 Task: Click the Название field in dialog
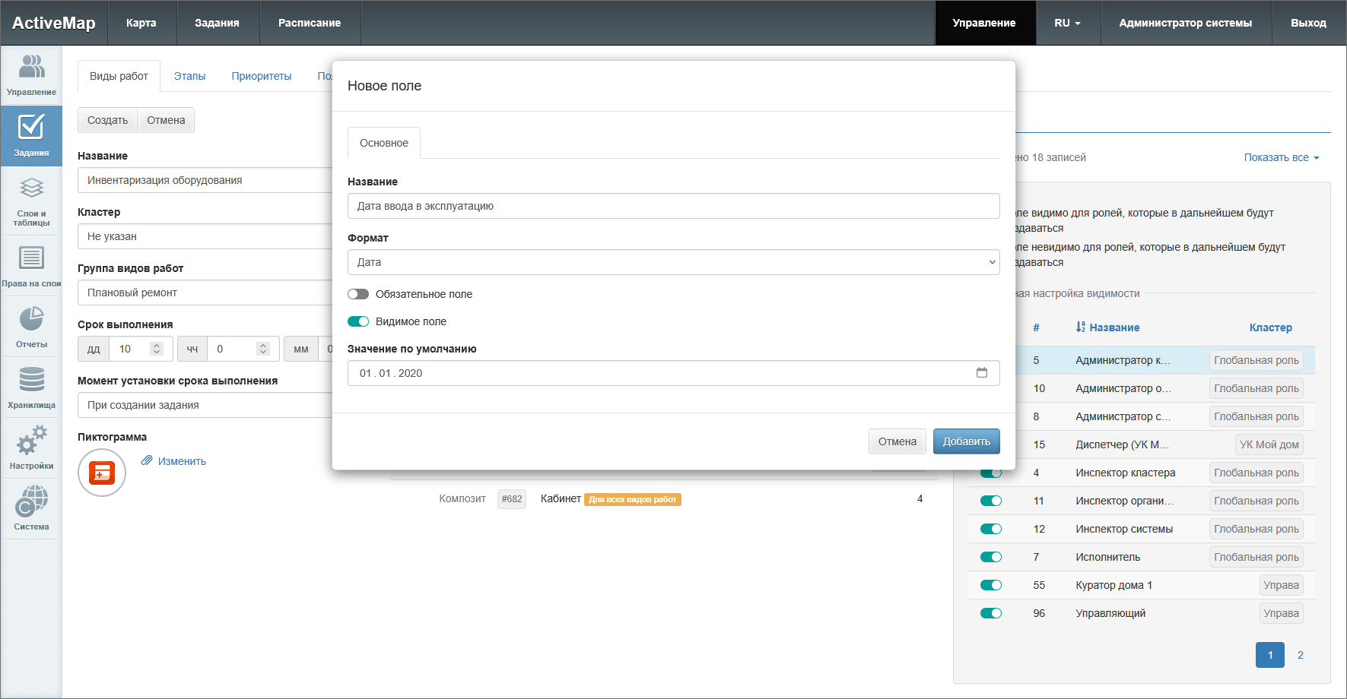tap(673, 206)
